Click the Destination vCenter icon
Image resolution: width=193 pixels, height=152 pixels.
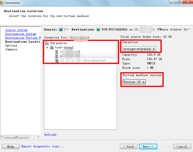[x=98, y=30]
